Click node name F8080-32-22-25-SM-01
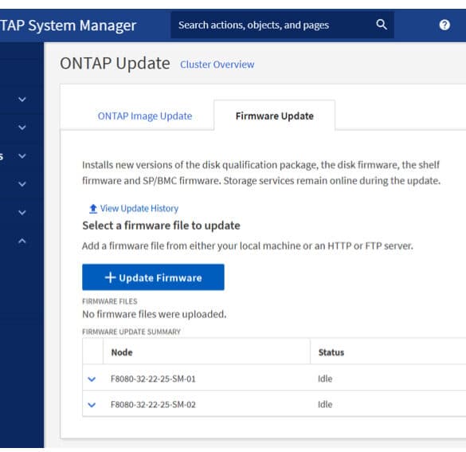This screenshot has height=452, width=466. [x=153, y=379]
